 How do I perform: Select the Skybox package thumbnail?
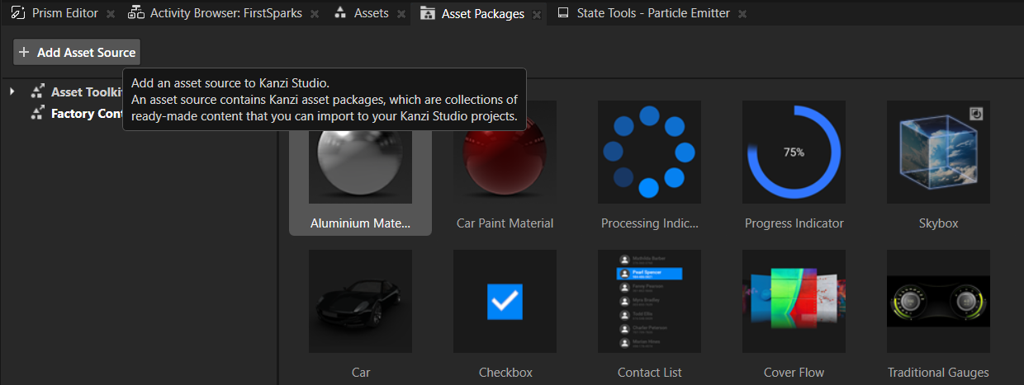coord(938,153)
